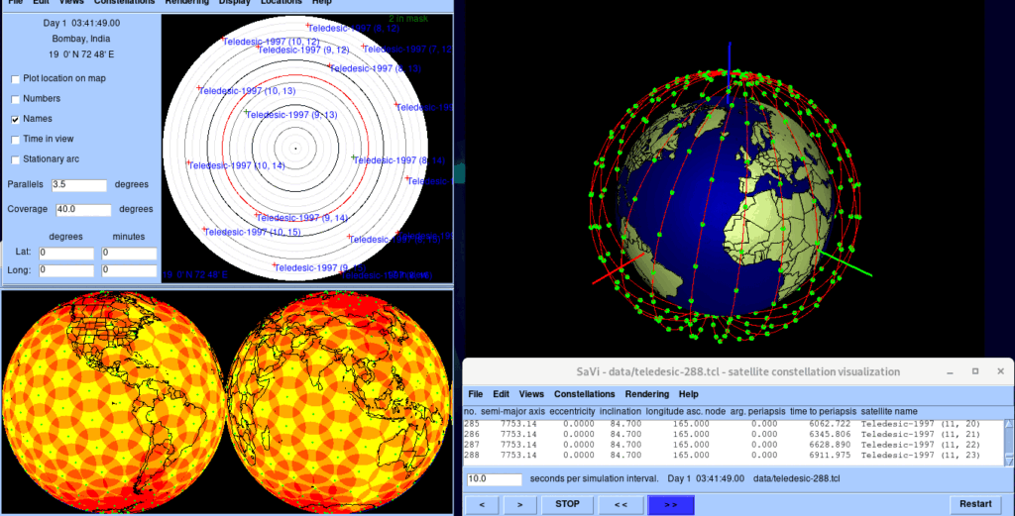Image resolution: width=1015 pixels, height=516 pixels.
Task: Select satellite row 288 in the list
Action: pos(694,456)
